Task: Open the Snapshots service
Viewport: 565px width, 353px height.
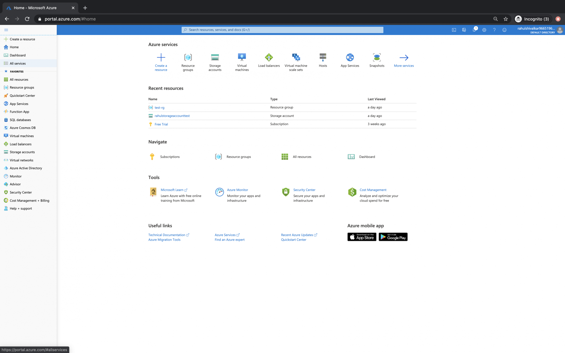Action: [x=377, y=60]
